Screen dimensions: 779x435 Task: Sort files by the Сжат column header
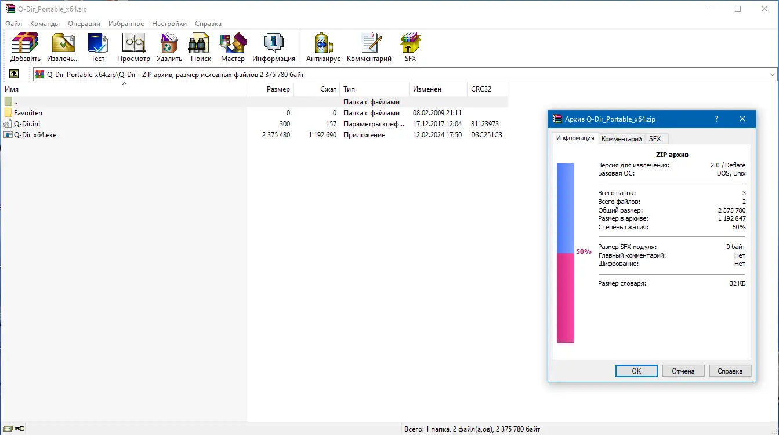point(316,89)
